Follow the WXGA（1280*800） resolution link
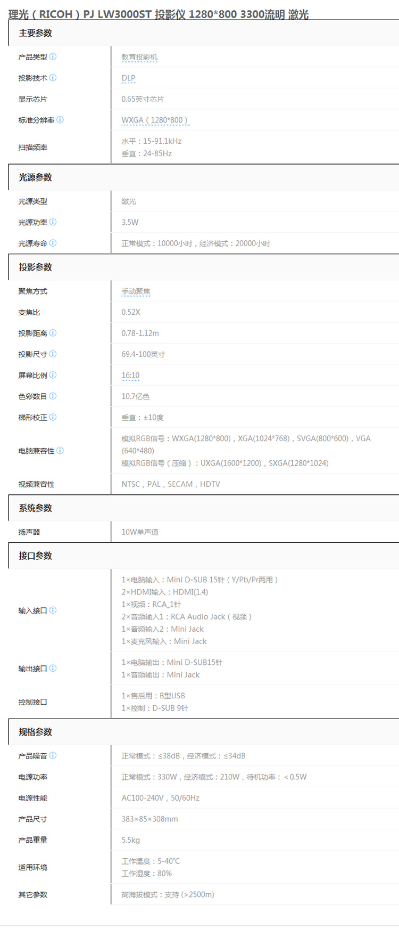Viewport: 399px width, 929px height. tap(155, 120)
